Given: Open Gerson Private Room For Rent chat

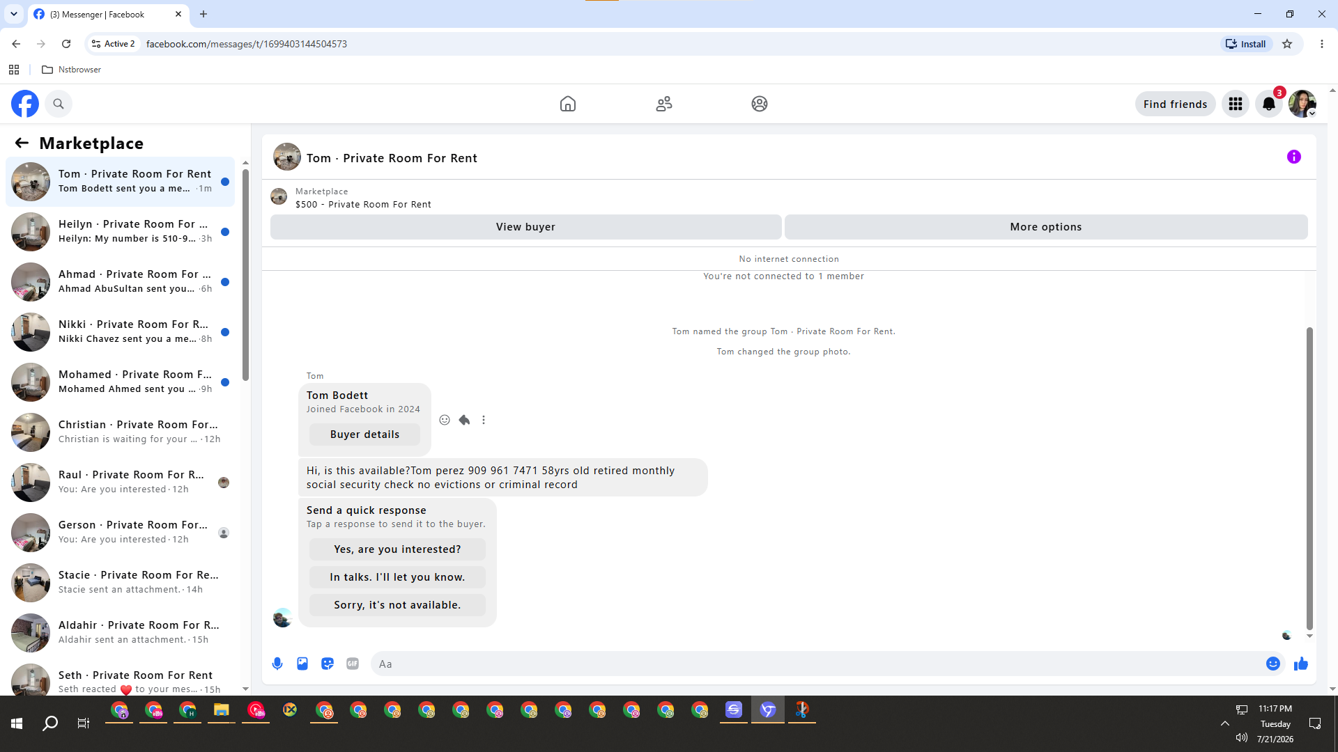Looking at the screenshot, I should 121,533.
